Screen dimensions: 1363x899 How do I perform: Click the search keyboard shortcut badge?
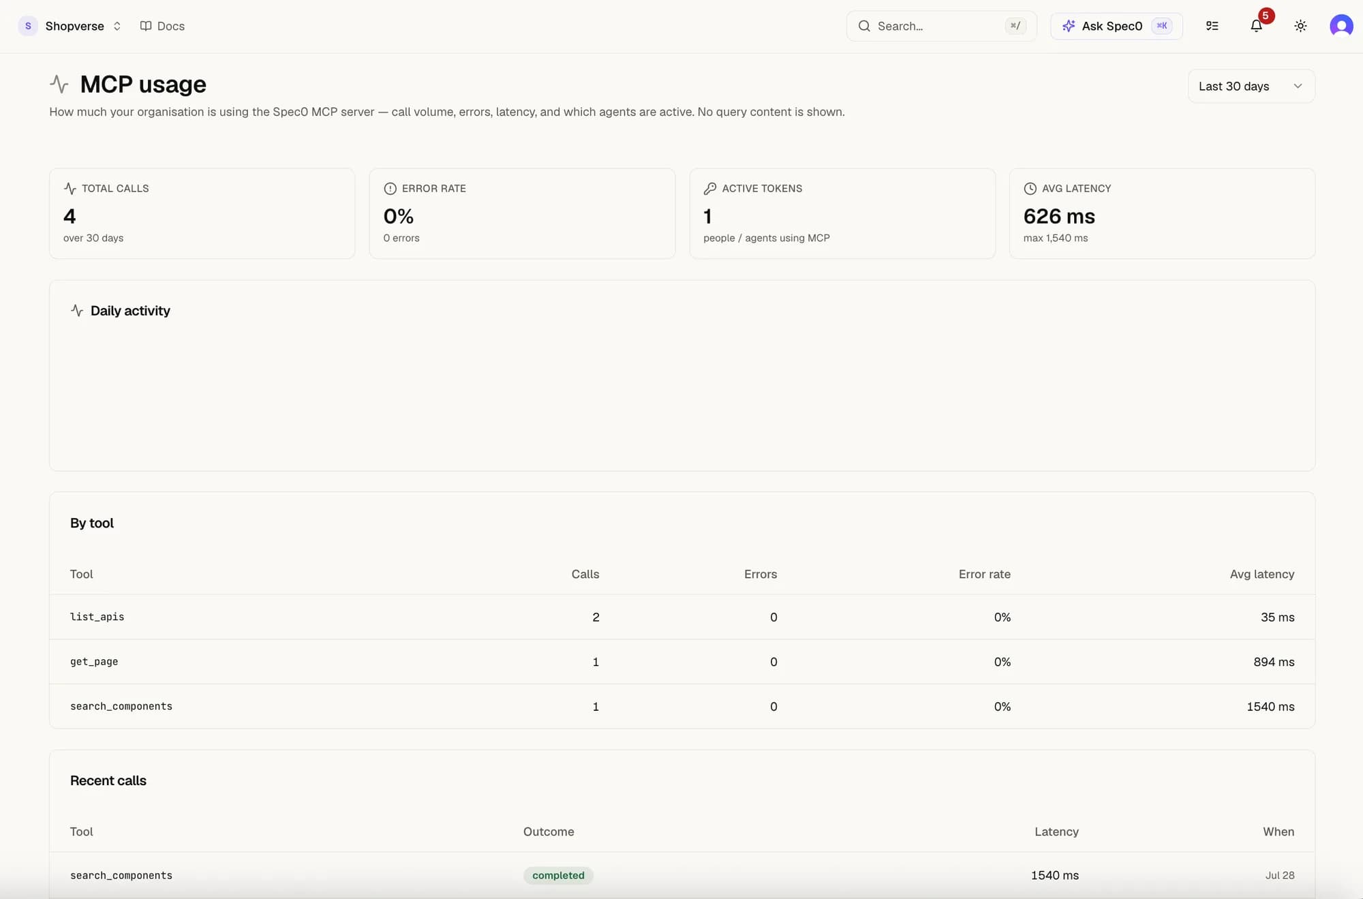pyautogui.click(x=1015, y=26)
